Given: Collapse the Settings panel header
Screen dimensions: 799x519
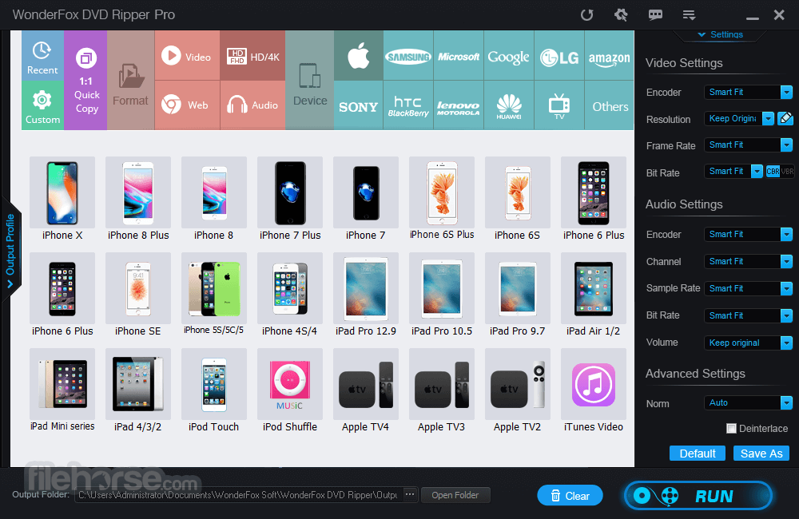Looking at the screenshot, I should (720, 34).
